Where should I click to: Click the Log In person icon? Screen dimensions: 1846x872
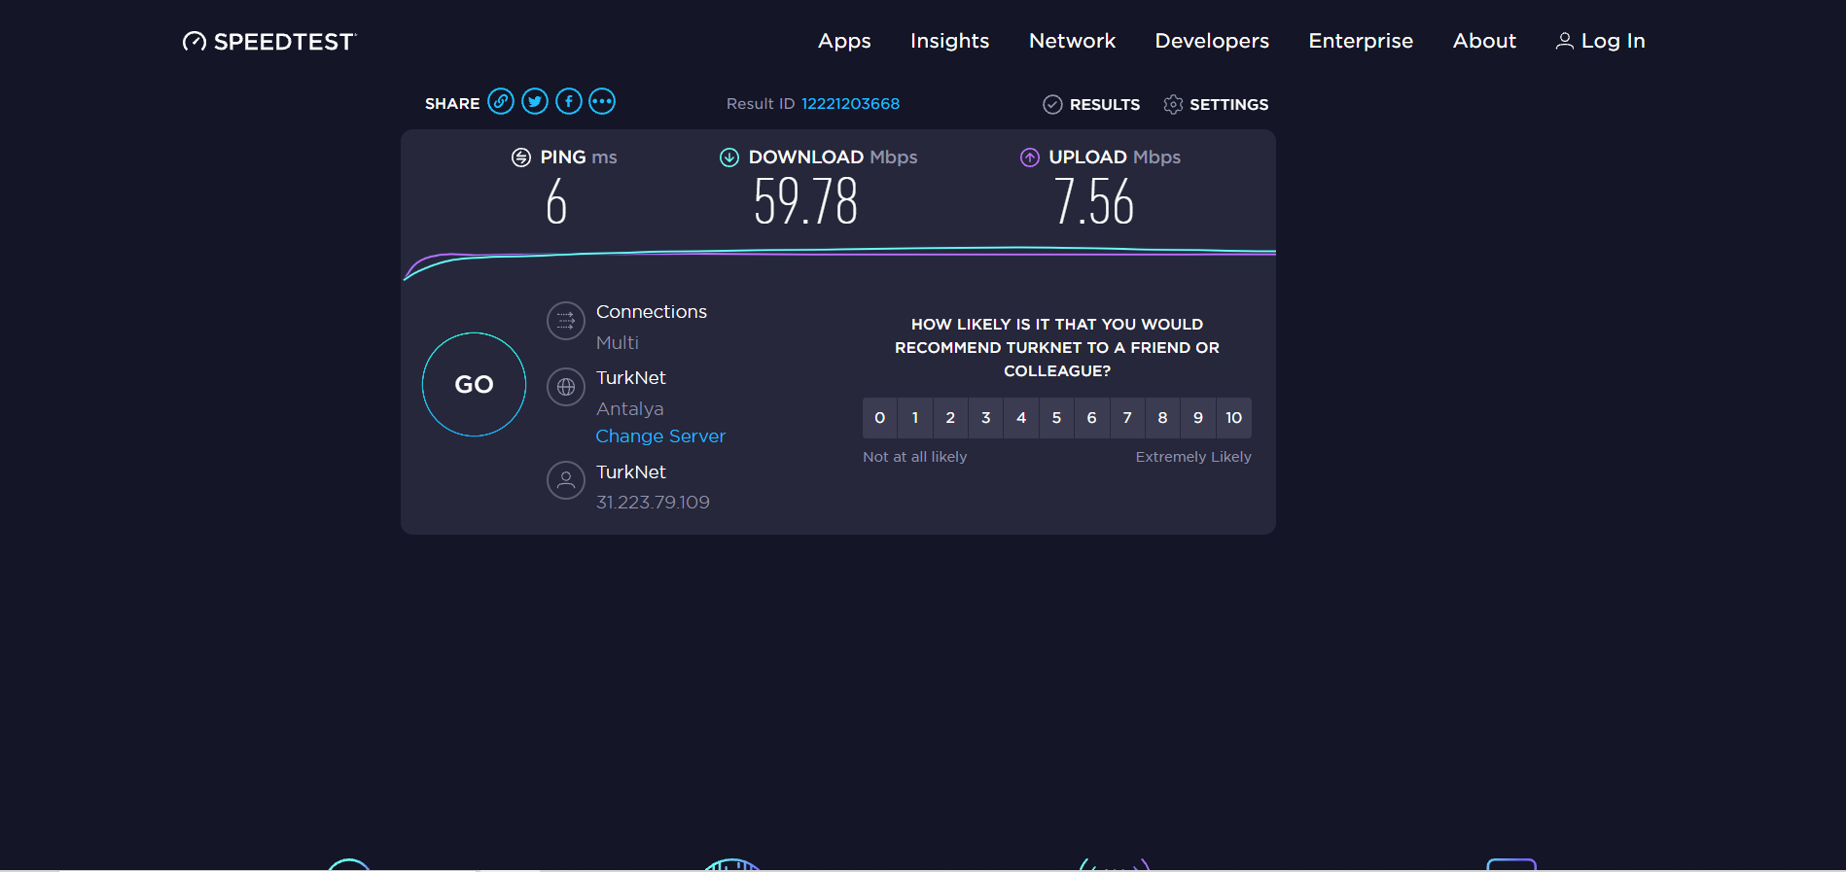coord(1565,41)
